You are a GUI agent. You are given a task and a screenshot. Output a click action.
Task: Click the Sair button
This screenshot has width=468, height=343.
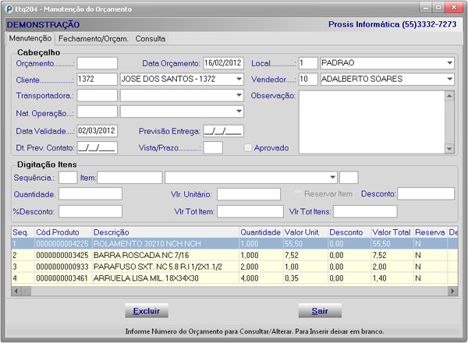[320, 311]
